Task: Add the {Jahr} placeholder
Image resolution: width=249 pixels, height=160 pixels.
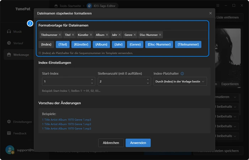Action: [x=118, y=44]
